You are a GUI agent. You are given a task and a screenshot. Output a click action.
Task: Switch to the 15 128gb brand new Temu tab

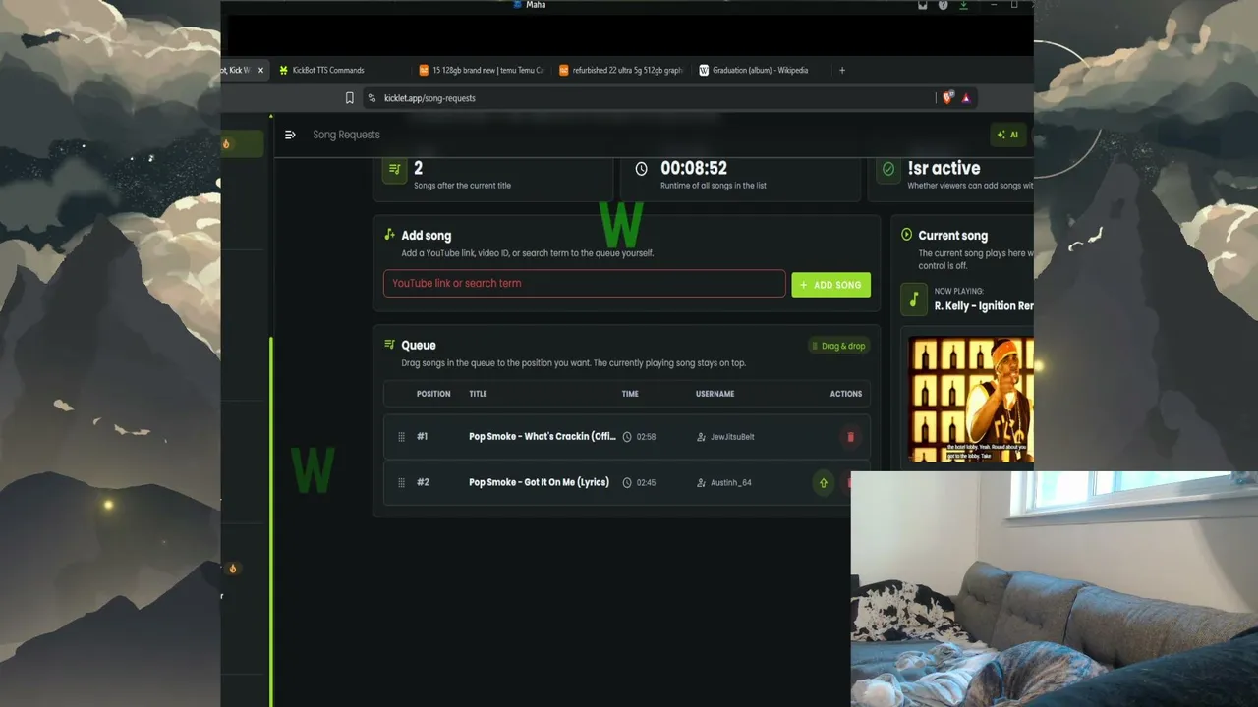[482, 70]
